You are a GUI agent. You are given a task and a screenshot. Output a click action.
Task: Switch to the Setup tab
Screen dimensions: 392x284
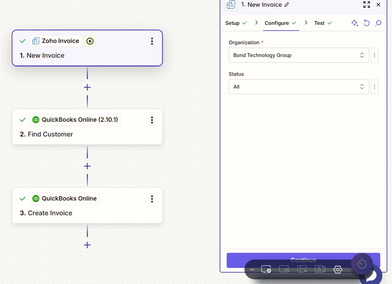pos(236,23)
